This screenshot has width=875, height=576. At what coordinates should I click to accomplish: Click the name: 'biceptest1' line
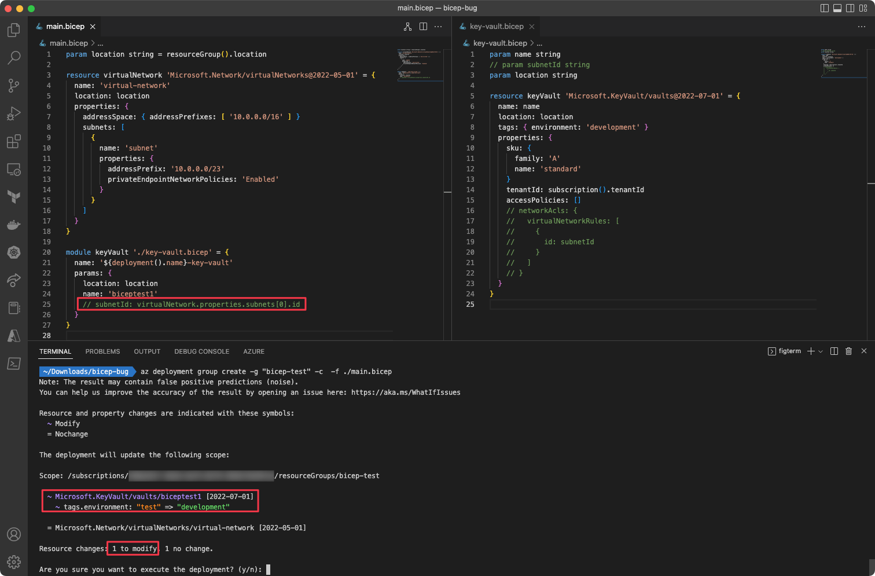[120, 294]
